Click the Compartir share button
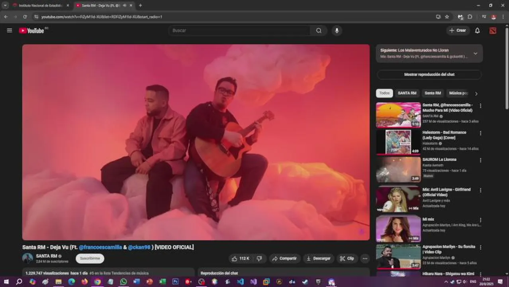 [284, 258]
